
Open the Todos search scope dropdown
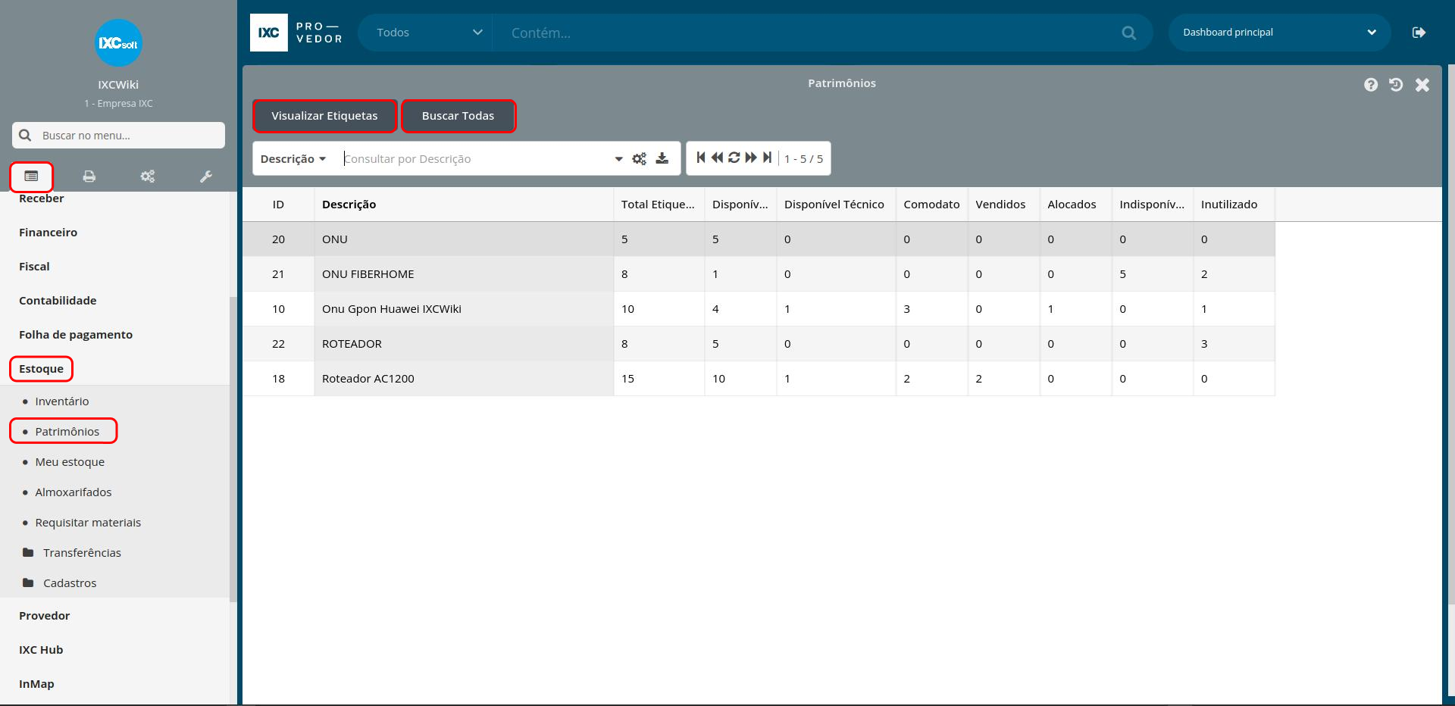(x=429, y=33)
